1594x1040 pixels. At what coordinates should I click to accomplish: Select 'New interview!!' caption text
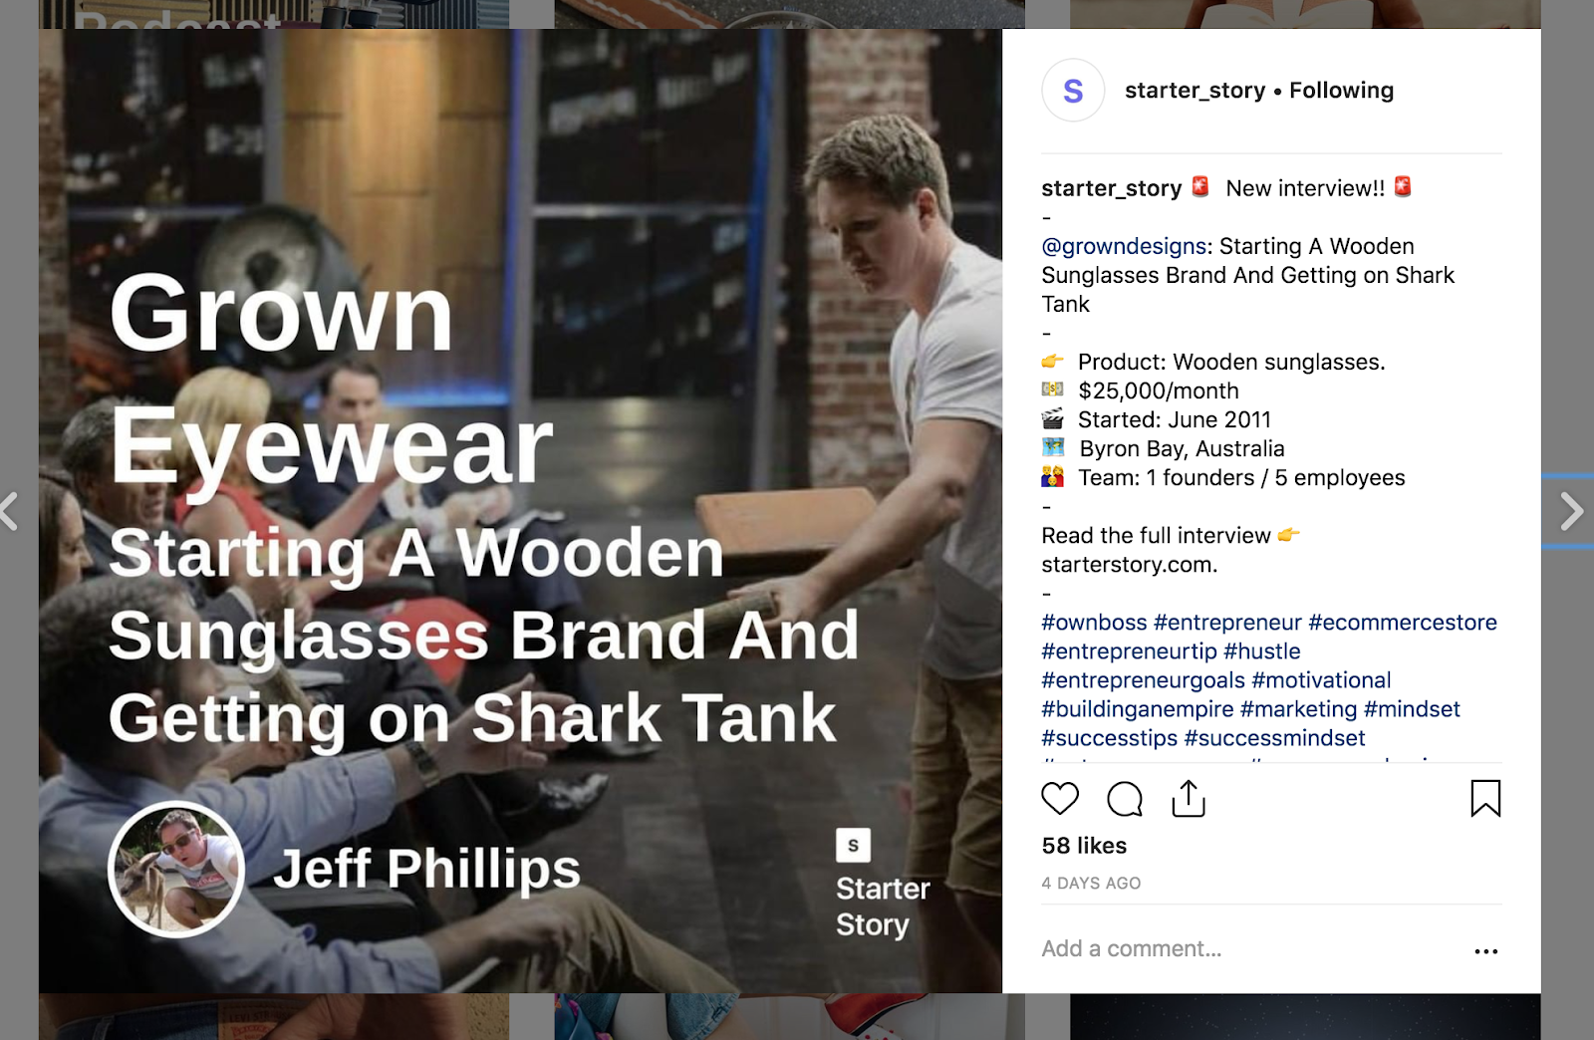tap(1305, 188)
